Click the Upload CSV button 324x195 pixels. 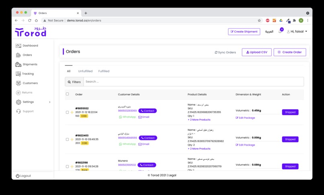[x=256, y=52]
